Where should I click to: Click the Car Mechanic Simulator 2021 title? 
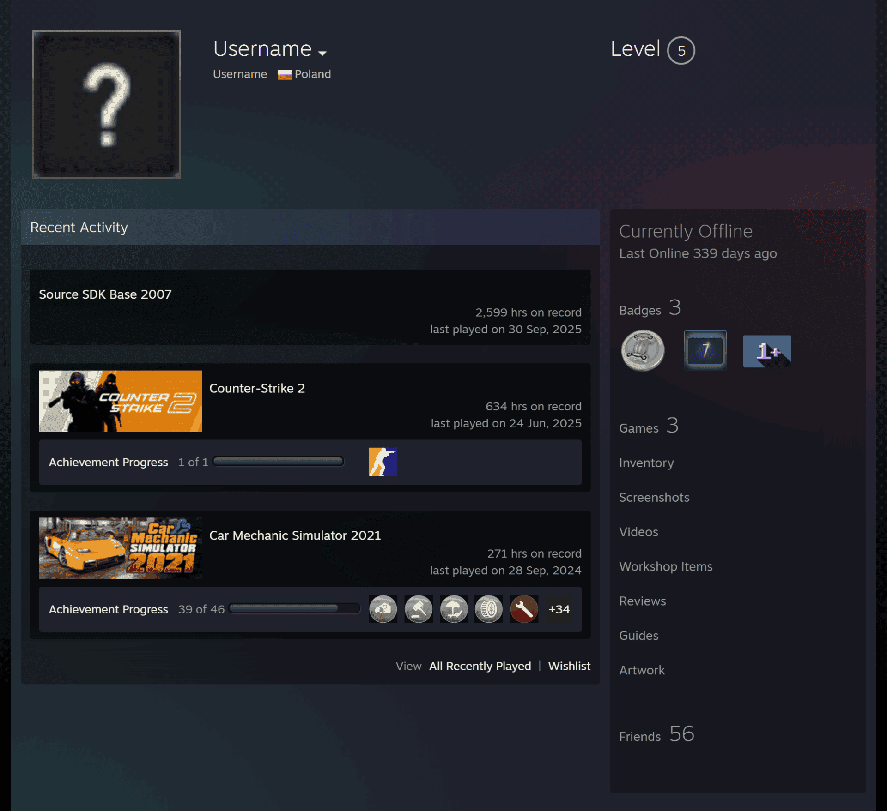295,535
